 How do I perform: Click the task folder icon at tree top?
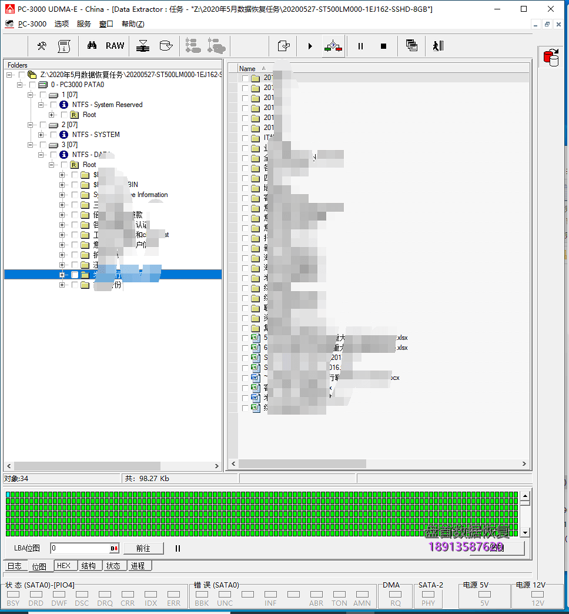pos(32,75)
